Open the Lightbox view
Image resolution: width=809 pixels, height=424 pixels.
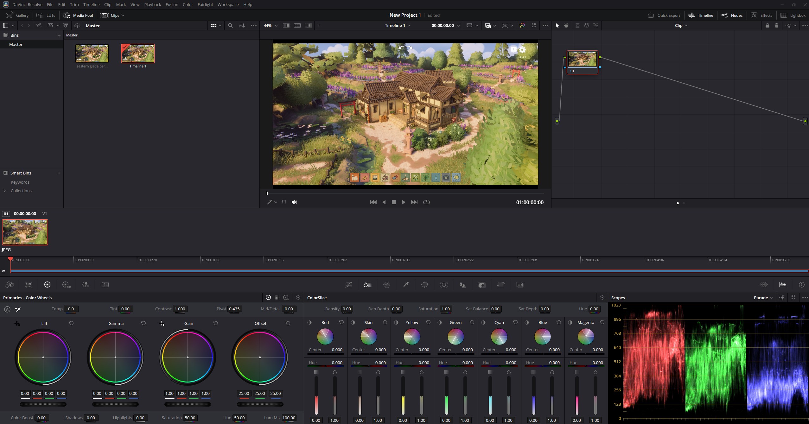(793, 15)
